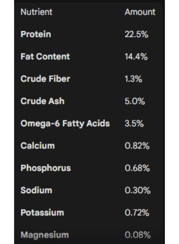This screenshot has height=244, width=179.
Task: Click the 0.82% calcium value
Action: 137,146
